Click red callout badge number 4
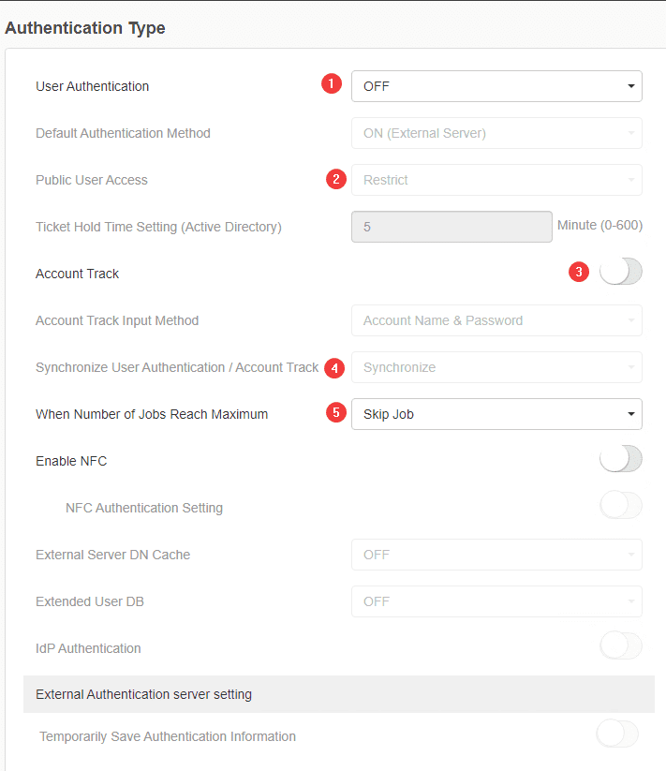This screenshot has width=666, height=771. (x=334, y=367)
